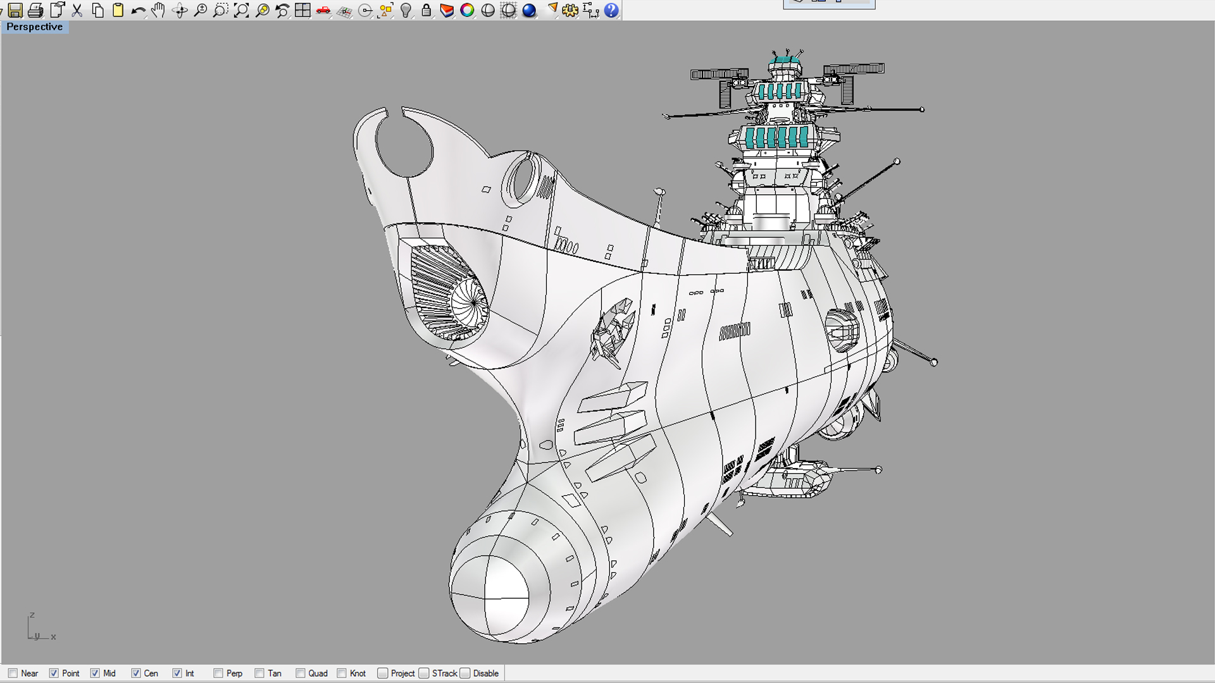This screenshot has height=683, width=1215.
Task: Toggle the Disable osnaps option
Action: pyautogui.click(x=465, y=674)
